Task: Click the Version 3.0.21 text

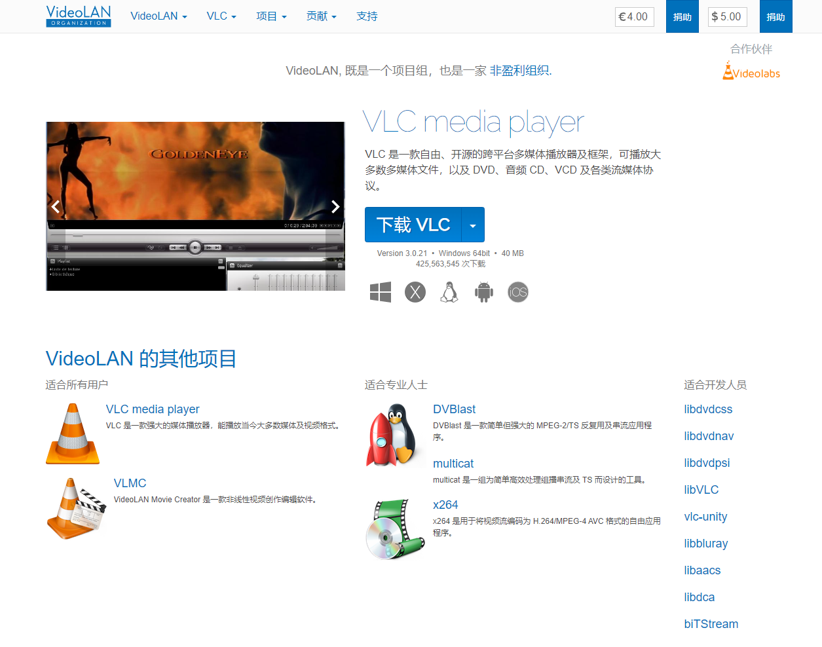Action: point(402,253)
